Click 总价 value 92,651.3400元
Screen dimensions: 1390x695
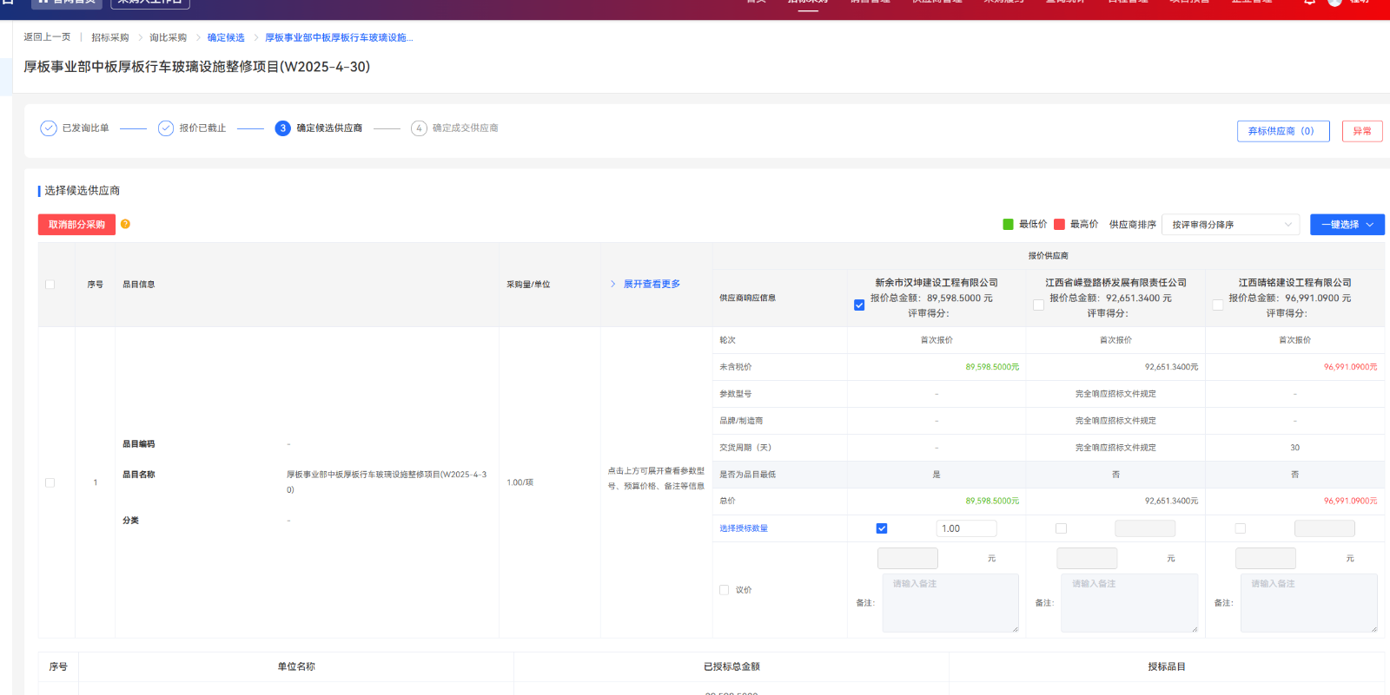coord(1171,501)
